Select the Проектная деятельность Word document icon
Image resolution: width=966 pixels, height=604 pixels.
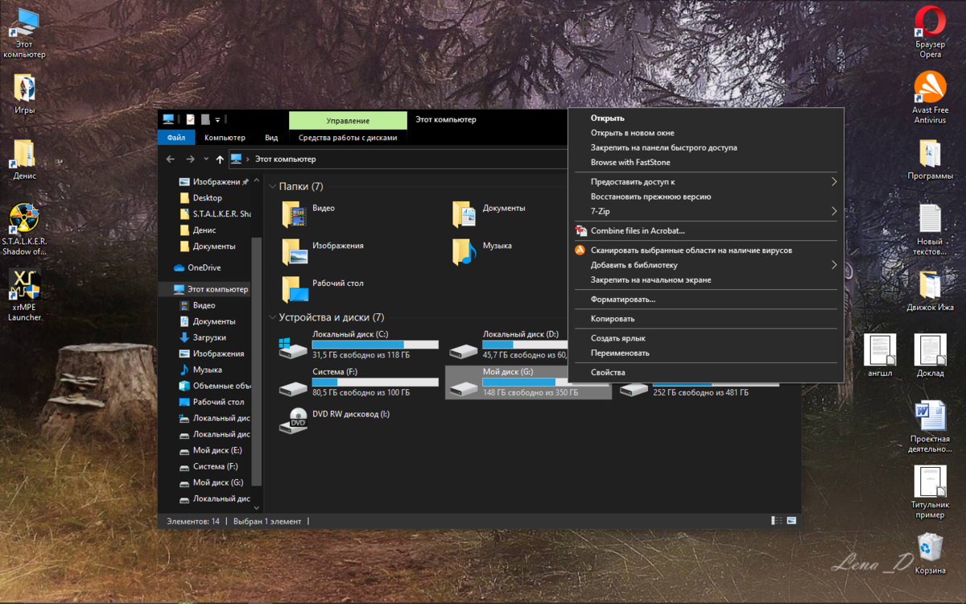(930, 427)
